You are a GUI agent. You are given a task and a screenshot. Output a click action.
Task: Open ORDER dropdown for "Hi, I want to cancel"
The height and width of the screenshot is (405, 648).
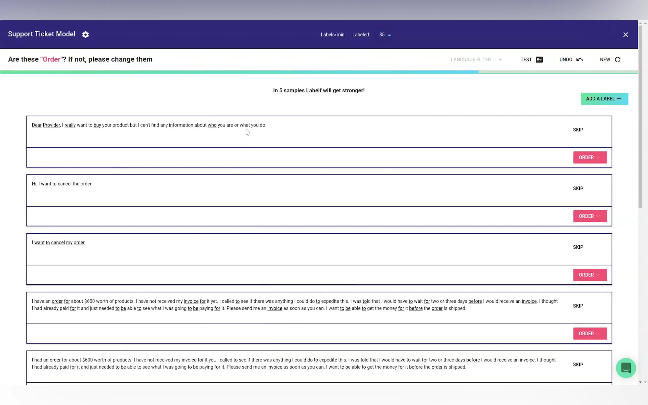pos(590,216)
